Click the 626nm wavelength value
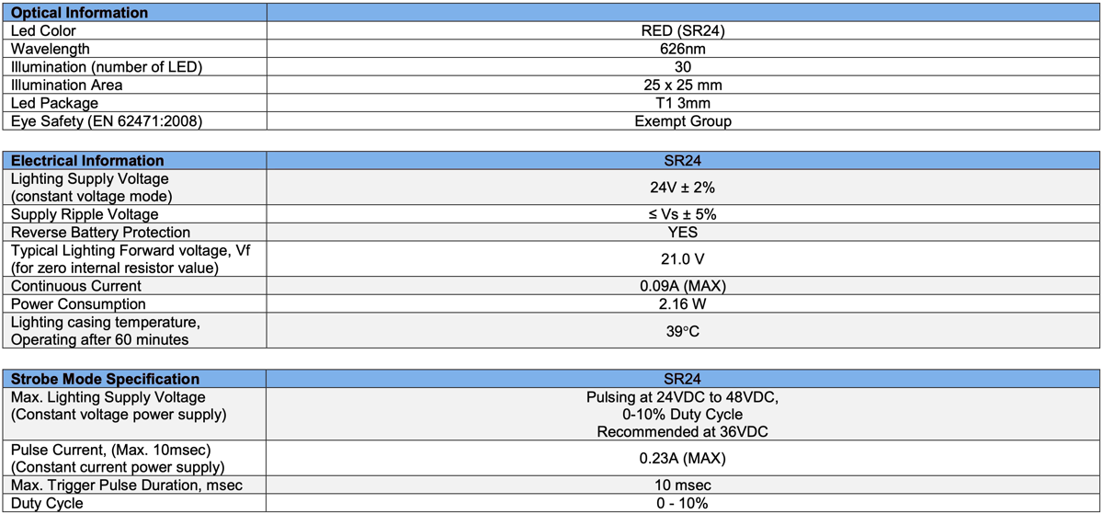 click(x=682, y=49)
